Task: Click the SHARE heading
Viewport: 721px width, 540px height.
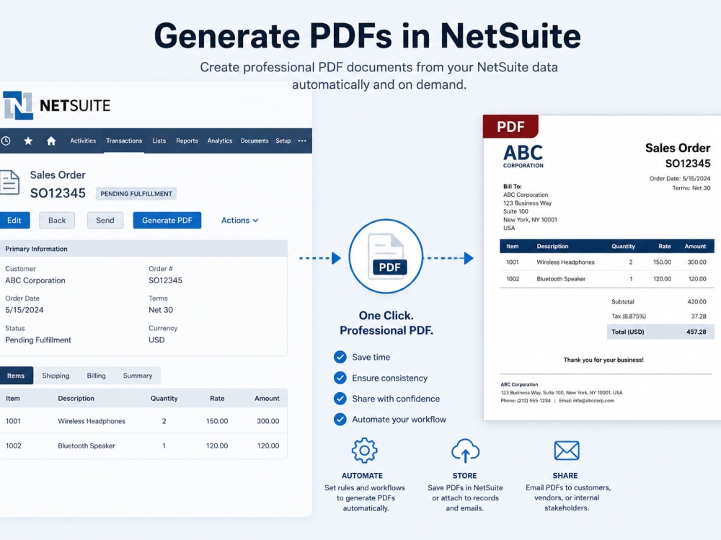Action: coord(565,476)
